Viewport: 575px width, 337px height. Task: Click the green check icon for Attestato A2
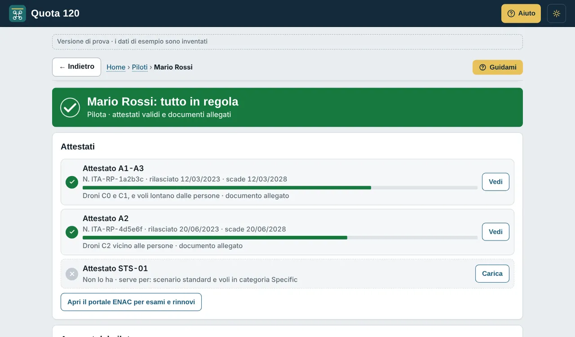pyautogui.click(x=72, y=232)
